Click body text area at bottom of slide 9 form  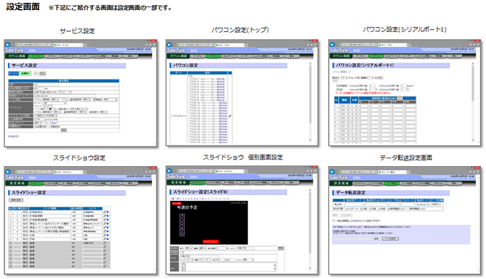click(228, 267)
